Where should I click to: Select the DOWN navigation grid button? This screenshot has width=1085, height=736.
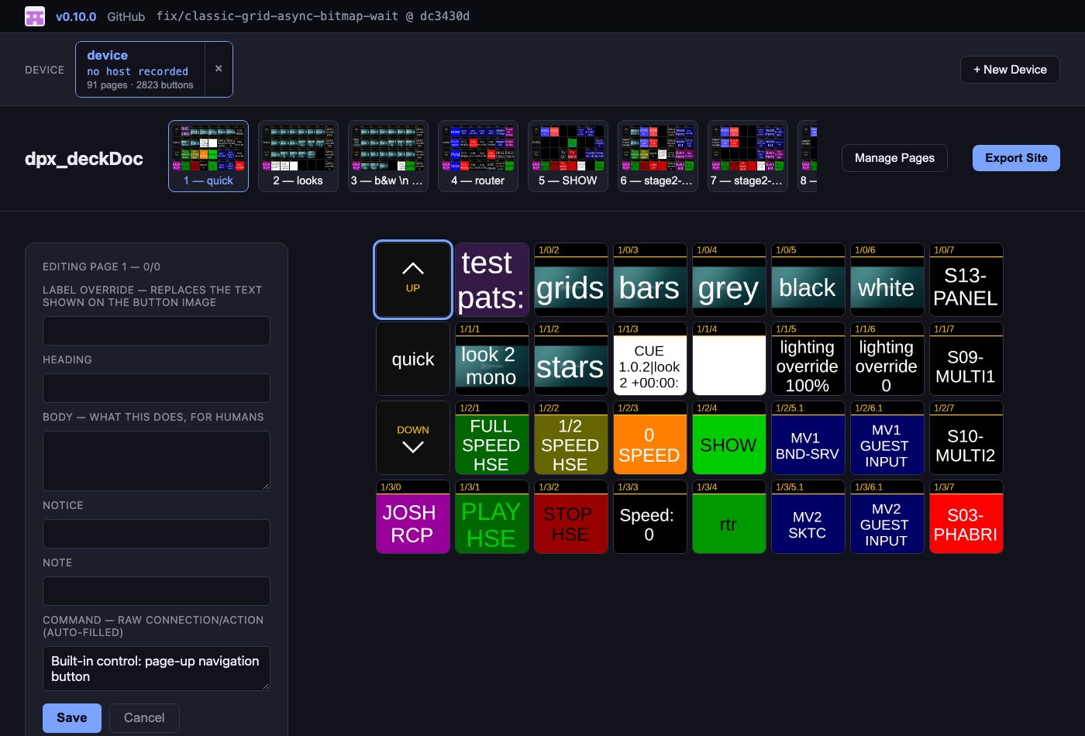click(413, 438)
